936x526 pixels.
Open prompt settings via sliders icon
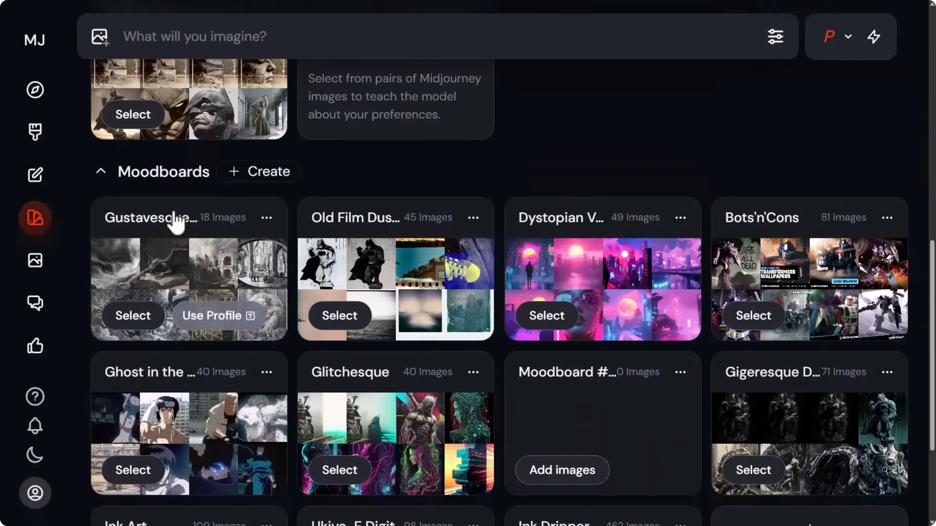pyautogui.click(x=776, y=37)
